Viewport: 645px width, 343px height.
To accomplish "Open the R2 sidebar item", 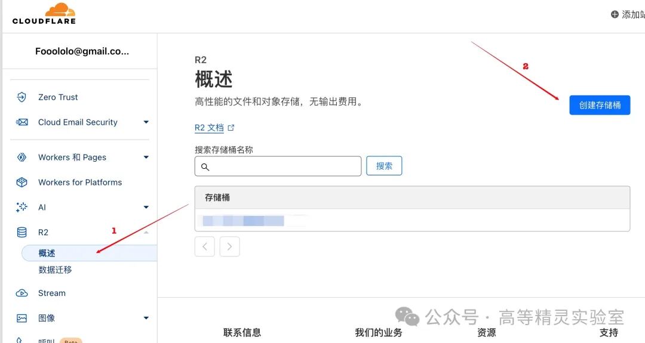I will click(43, 233).
